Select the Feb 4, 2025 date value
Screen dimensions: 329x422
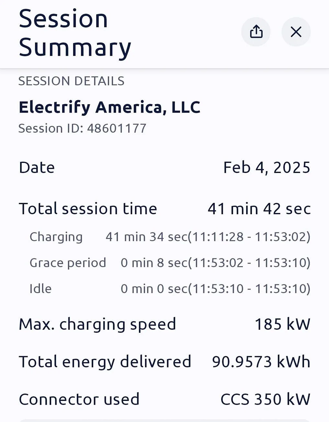tap(267, 168)
